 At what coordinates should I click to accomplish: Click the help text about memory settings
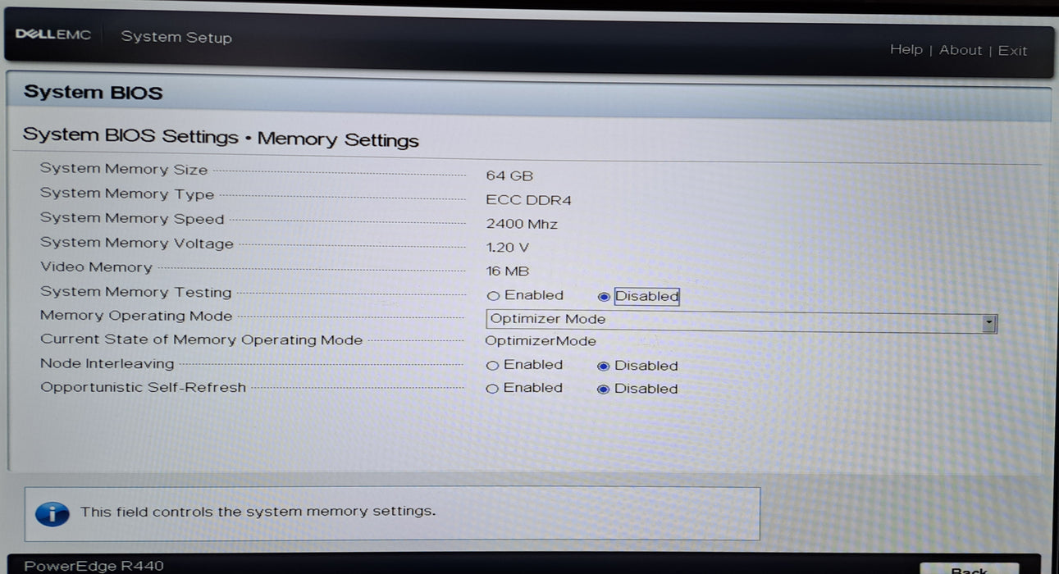click(x=258, y=512)
